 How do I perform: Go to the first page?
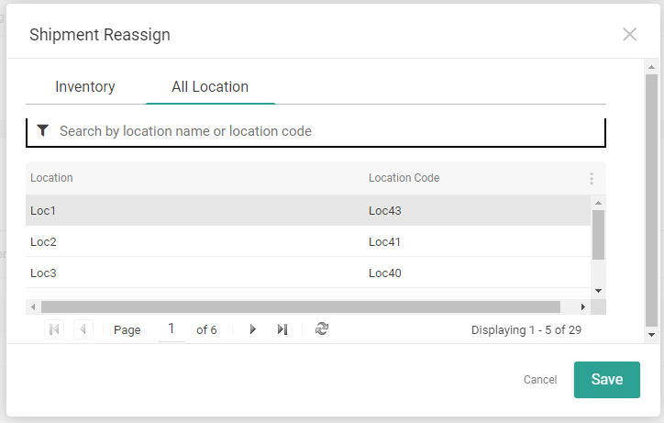[54, 329]
